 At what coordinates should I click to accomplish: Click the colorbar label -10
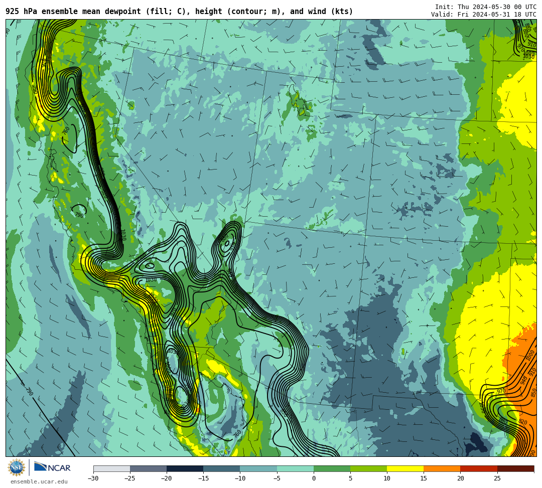pos(240,478)
